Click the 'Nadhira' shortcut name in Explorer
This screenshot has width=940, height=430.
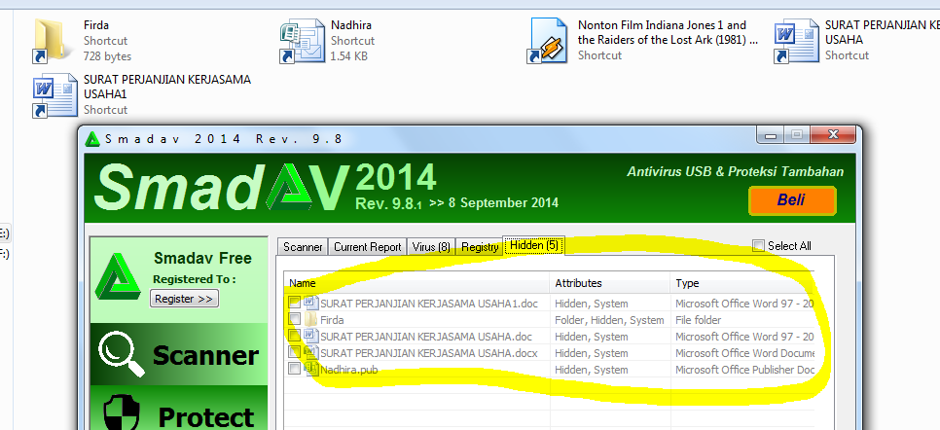click(351, 25)
